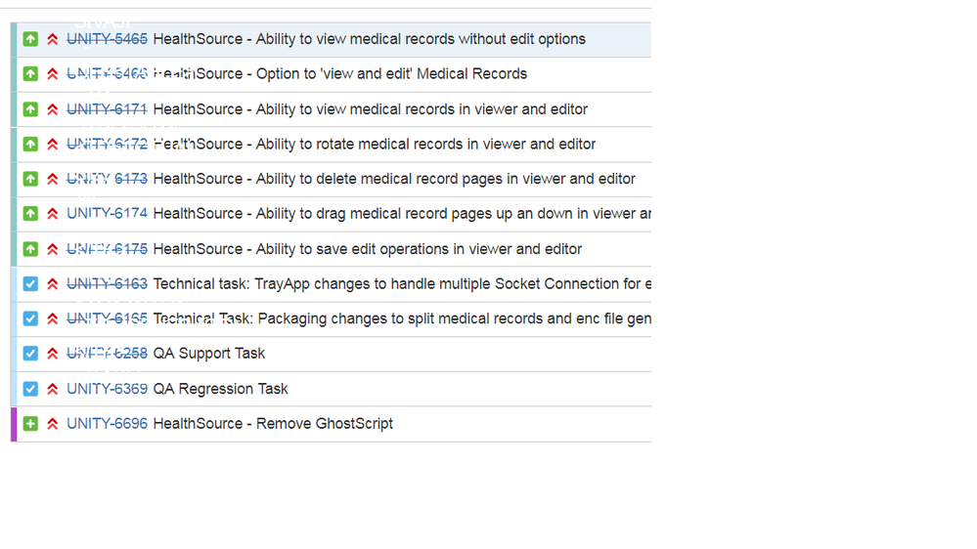Open the UNITY-6174 issue link
This screenshot has width=977, height=549.
click(x=108, y=214)
